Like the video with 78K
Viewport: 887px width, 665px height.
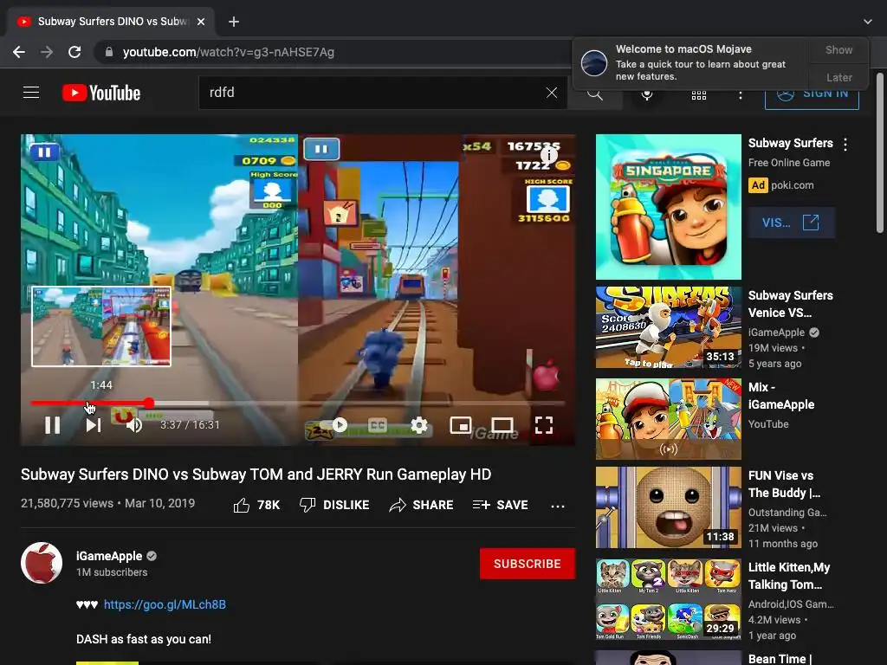tap(256, 505)
